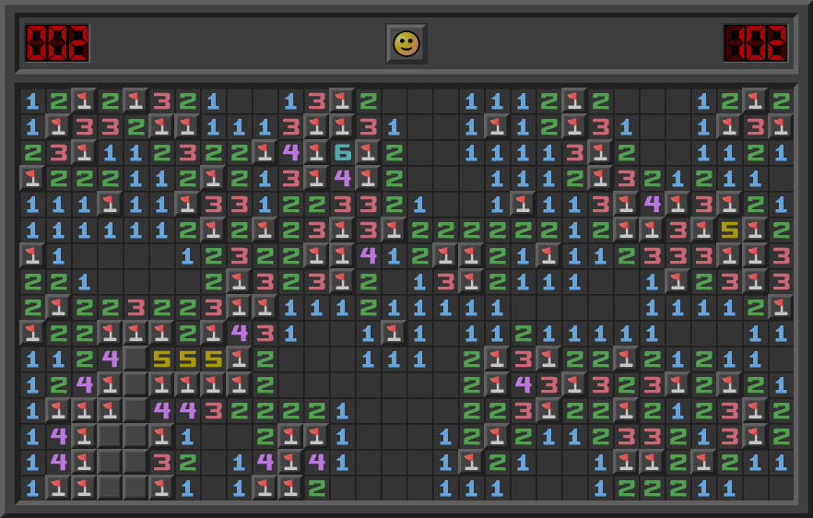Click the flag directly left of the lone yellow 5

[x=704, y=230]
